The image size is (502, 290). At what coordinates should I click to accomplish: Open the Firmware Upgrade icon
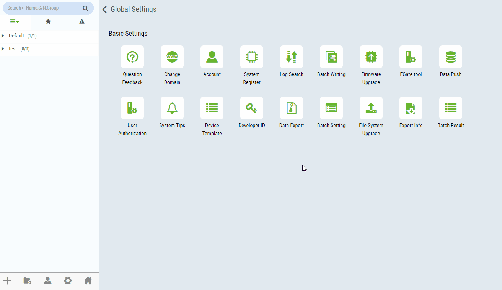pos(371,57)
